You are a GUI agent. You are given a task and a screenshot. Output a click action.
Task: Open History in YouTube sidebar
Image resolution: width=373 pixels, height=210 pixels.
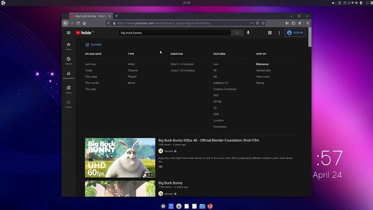click(x=69, y=104)
